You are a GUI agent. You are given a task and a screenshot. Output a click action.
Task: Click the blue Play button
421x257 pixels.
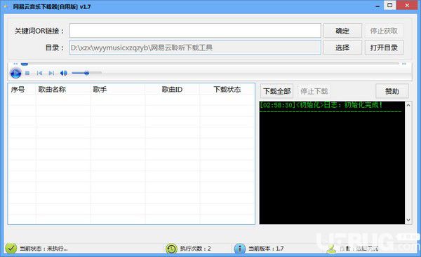click(15, 73)
